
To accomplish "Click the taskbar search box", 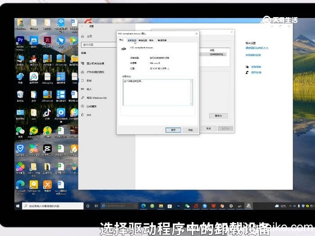I will coord(53,206).
